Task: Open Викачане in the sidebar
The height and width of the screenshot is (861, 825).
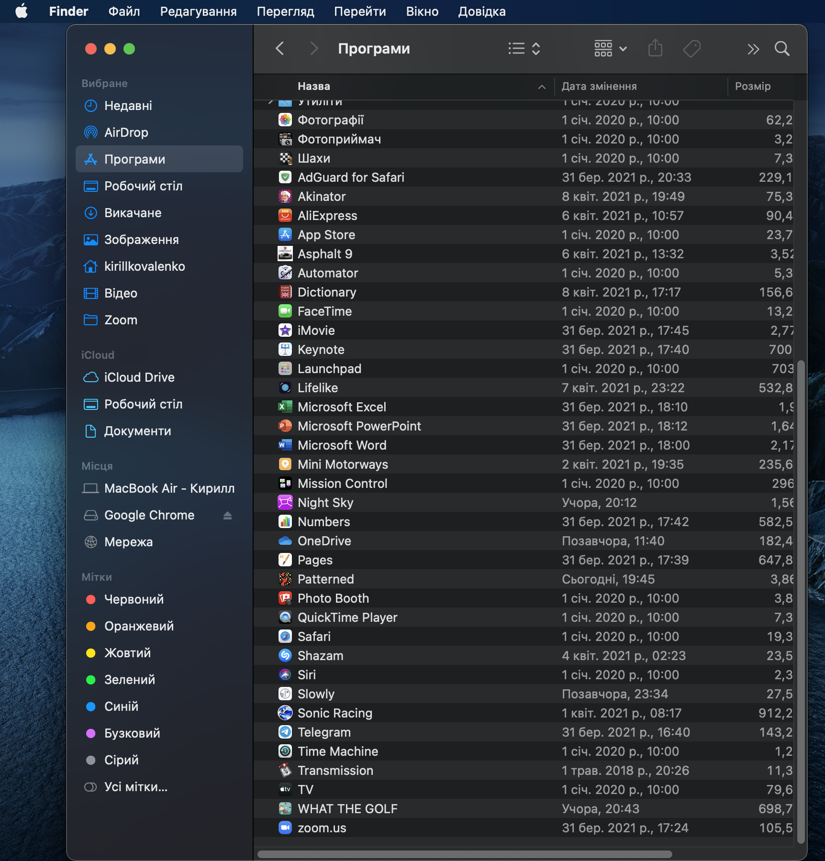Action: click(159, 213)
